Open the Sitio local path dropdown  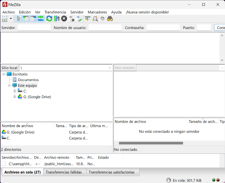click(x=110, y=68)
